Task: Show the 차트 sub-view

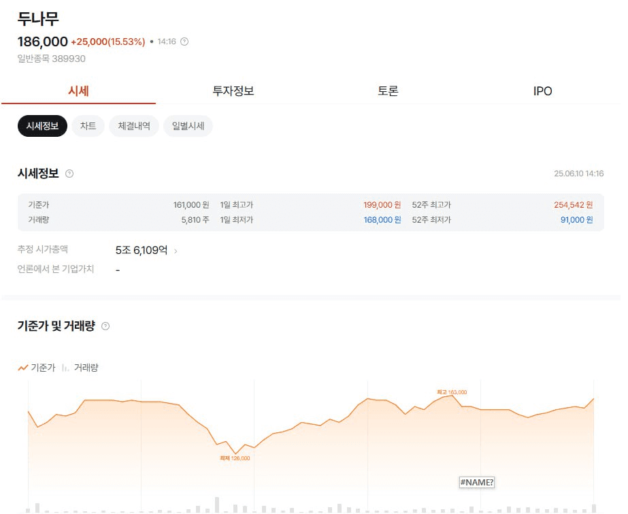Action: pos(88,126)
